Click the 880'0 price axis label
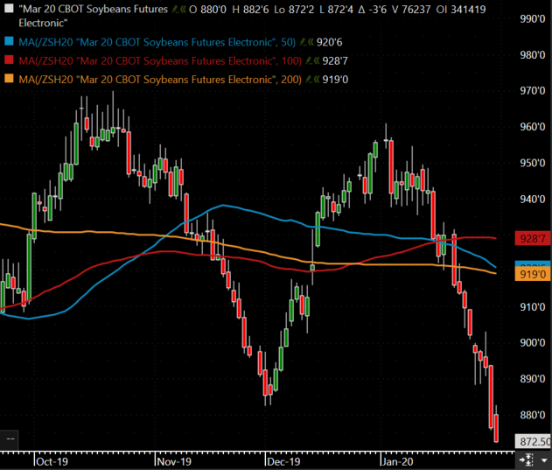This screenshot has height=470, width=552. click(533, 415)
